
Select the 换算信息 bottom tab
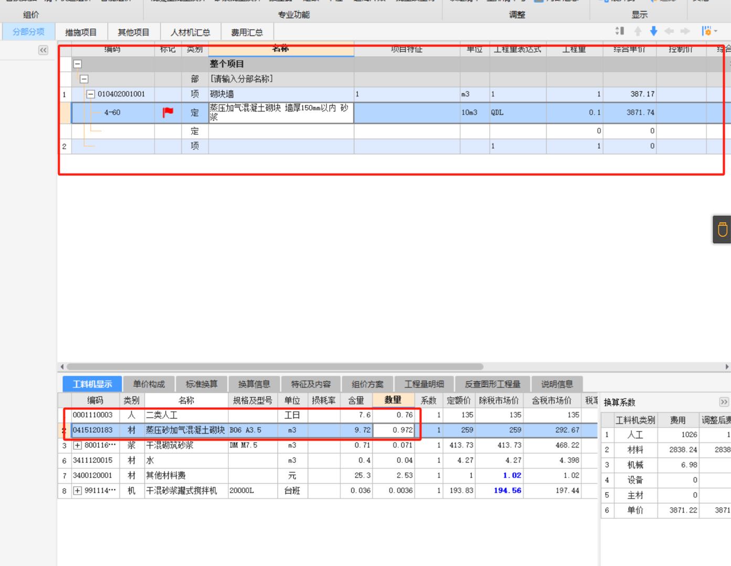(x=254, y=384)
